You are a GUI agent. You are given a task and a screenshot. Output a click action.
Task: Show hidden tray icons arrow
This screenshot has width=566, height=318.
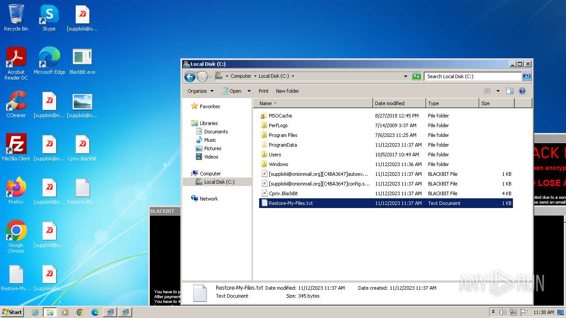click(493, 312)
